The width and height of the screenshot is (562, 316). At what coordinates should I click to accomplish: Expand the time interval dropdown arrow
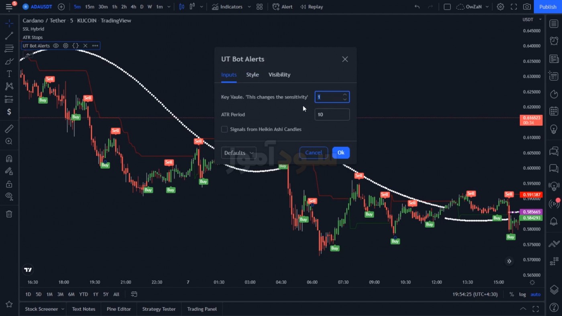[x=169, y=7]
